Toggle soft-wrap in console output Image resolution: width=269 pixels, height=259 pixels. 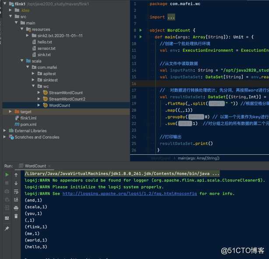point(16,192)
